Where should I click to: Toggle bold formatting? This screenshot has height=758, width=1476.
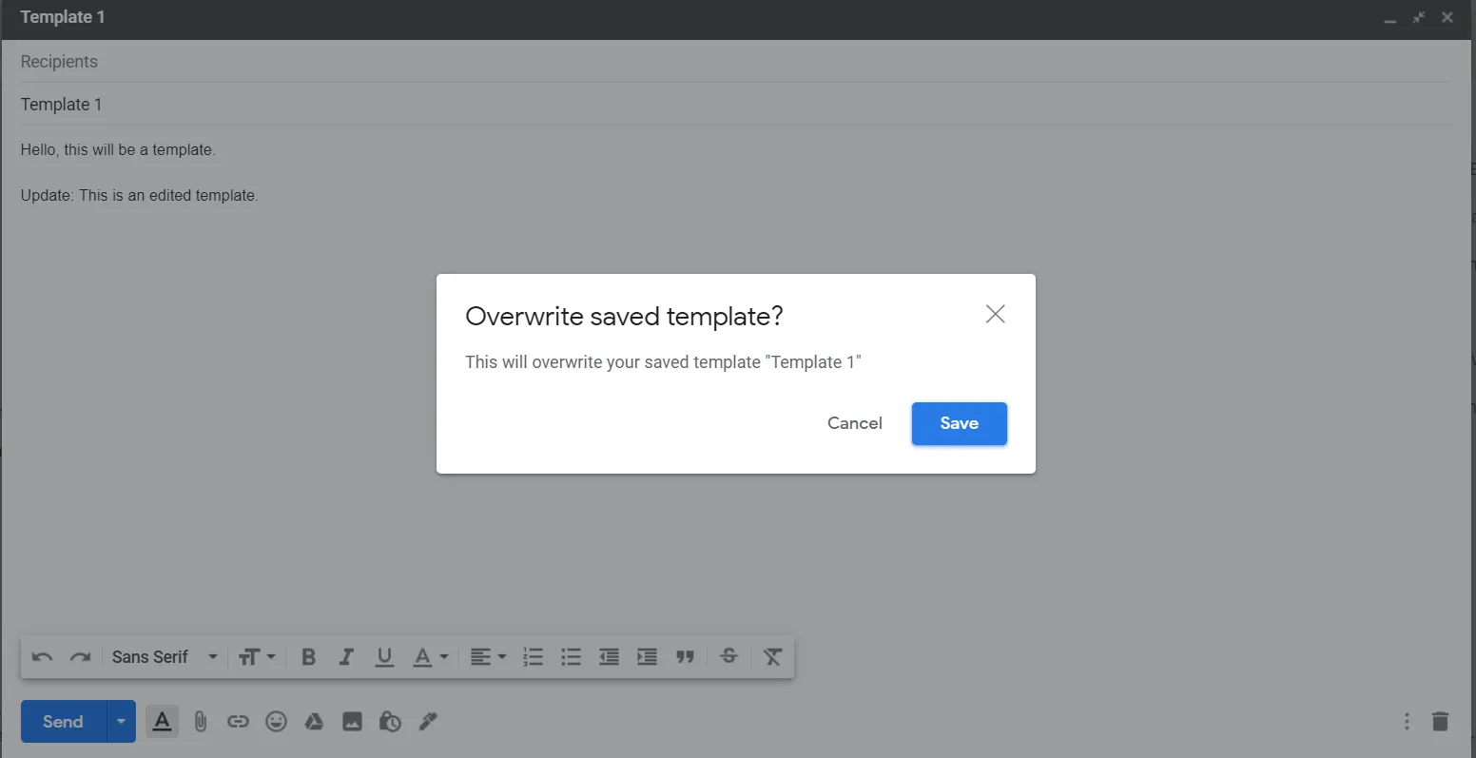point(308,657)
